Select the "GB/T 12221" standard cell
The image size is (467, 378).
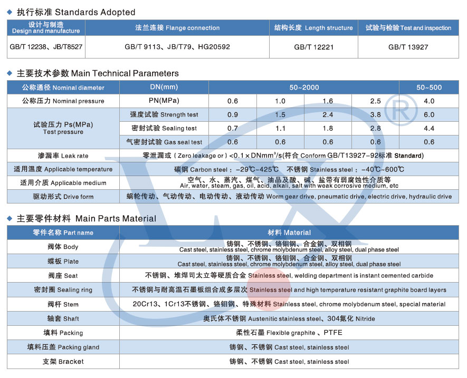313,47
